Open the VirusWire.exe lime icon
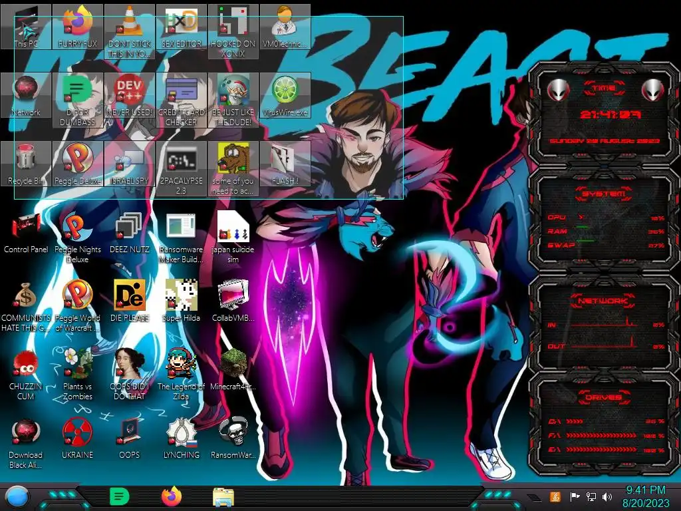 click(285, 96)
